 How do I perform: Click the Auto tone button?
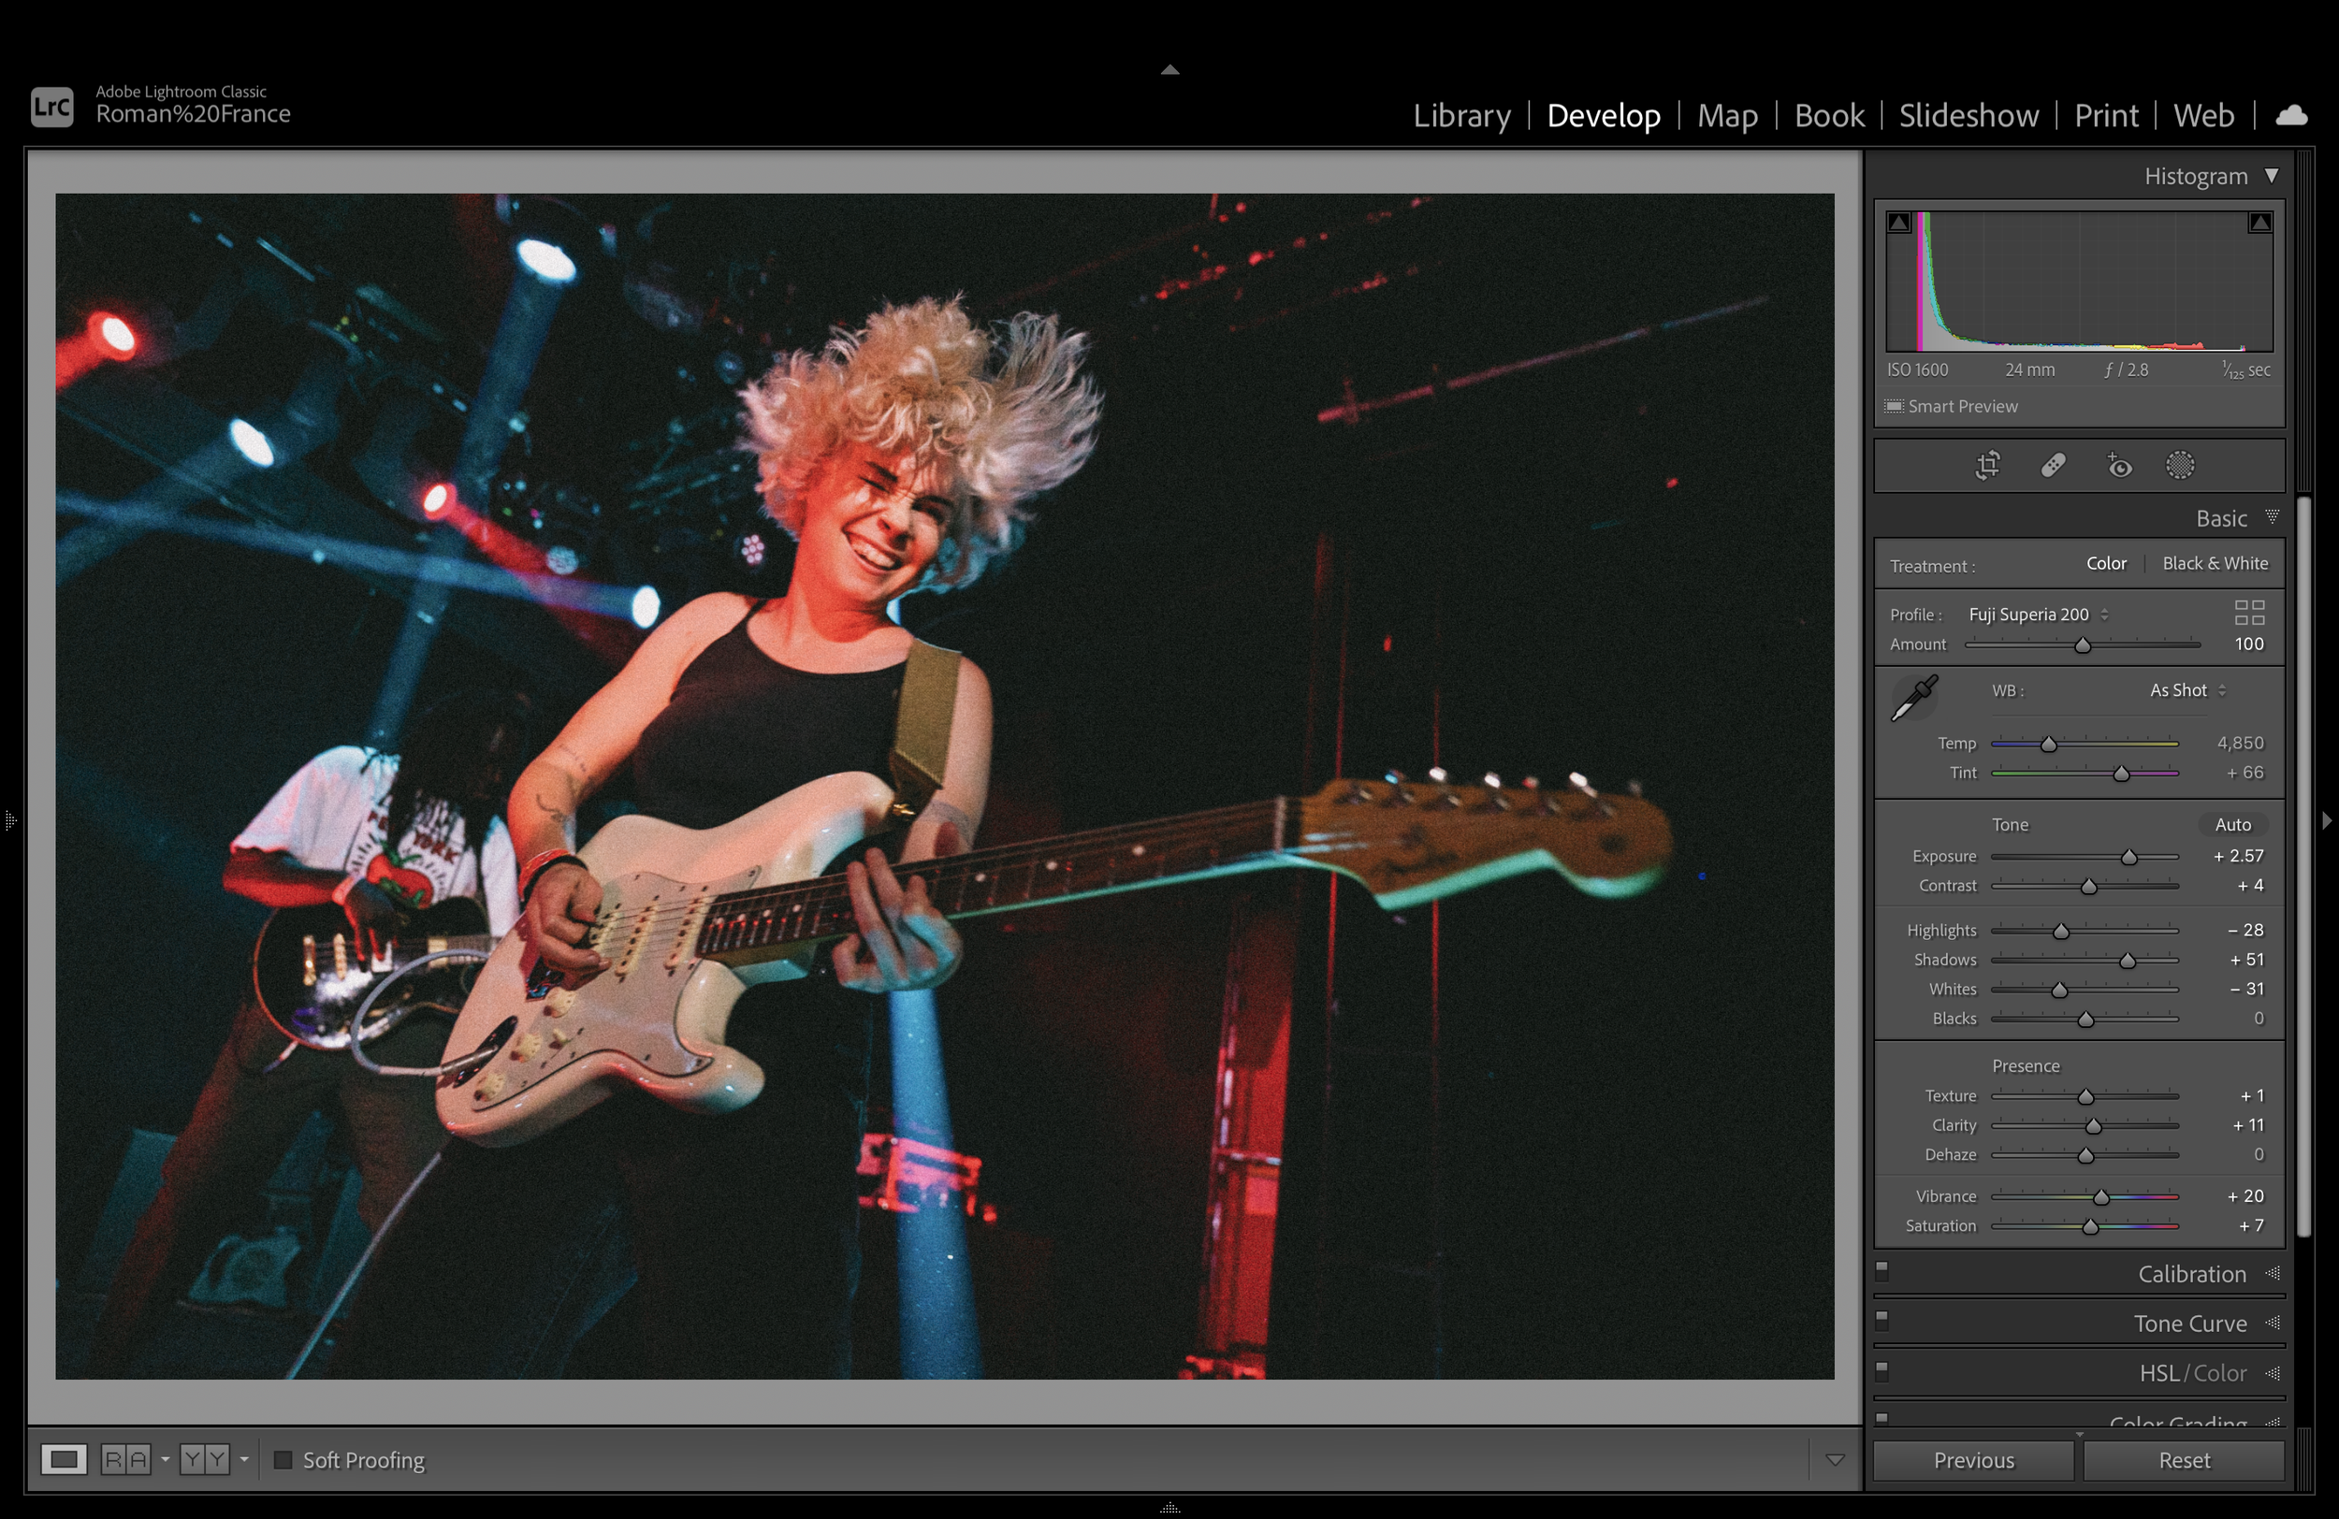(2232, 824)
